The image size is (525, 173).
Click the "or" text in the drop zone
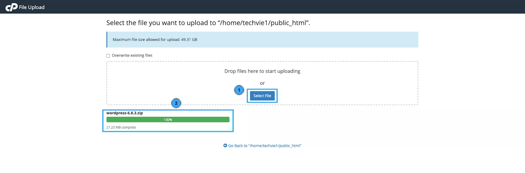pyautogui.click(x=262, y=83)
